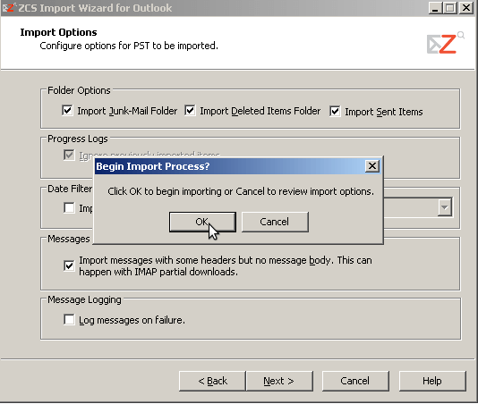Minimize the Import Wizard window
The image size is (478, 404).
[435, 8]
